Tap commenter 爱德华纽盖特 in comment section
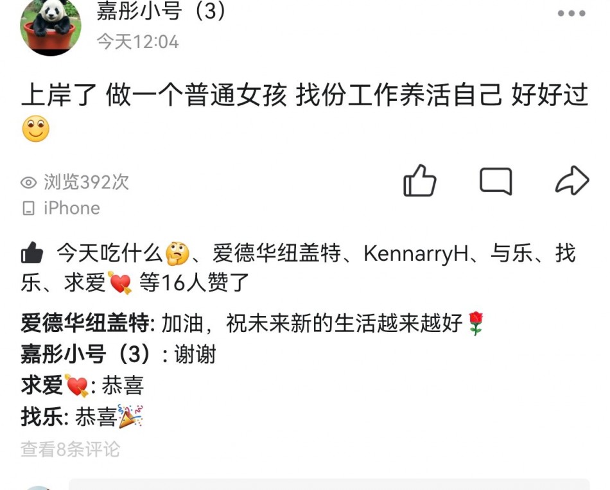The width and height of the screenshot is (610, 490). click(85, 322)
